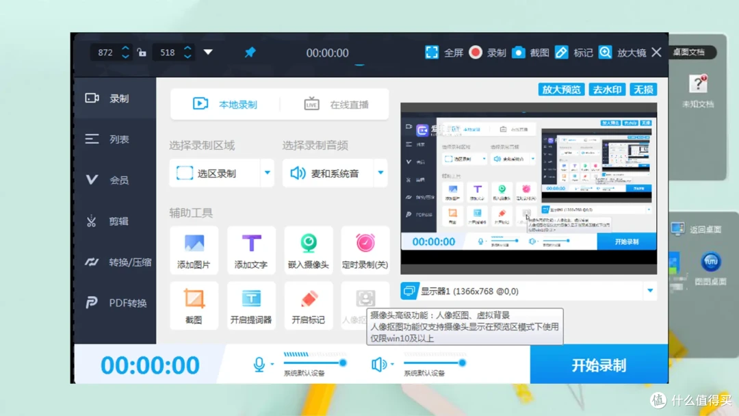
Task: Toggle the aspect ratio lock icon
Action: (x=142, y=52)
